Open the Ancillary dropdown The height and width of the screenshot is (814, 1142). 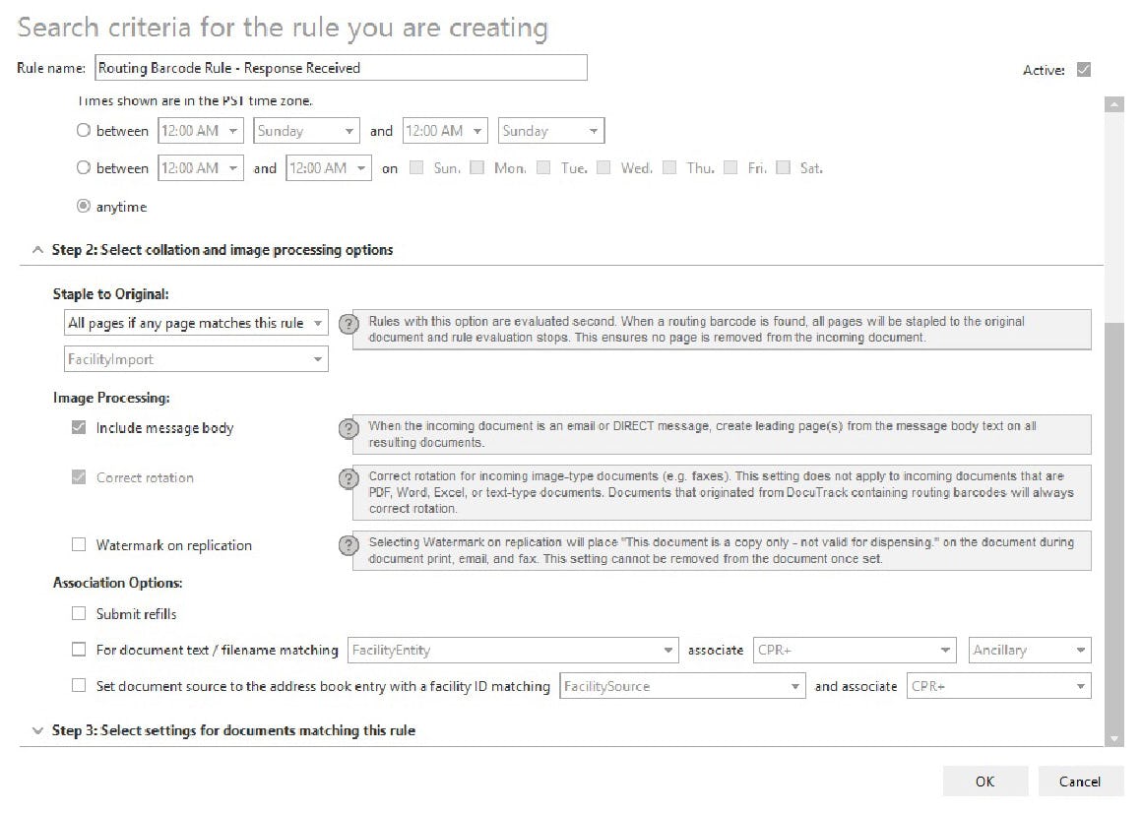click(x=1029, y=651)
